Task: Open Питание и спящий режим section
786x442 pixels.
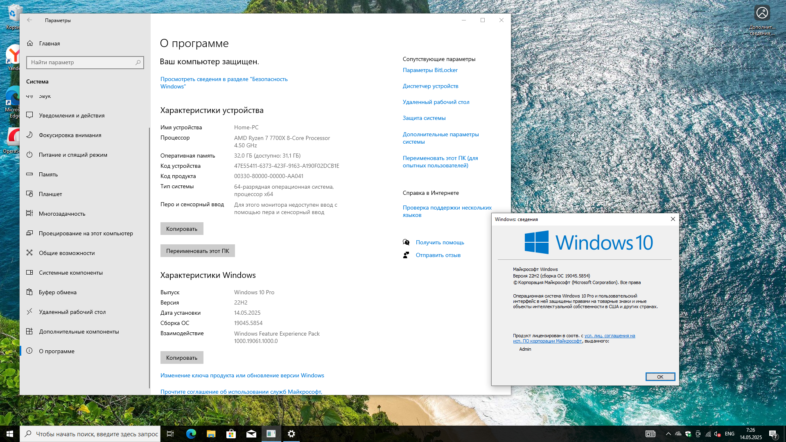Action: (x=73, y=155)
